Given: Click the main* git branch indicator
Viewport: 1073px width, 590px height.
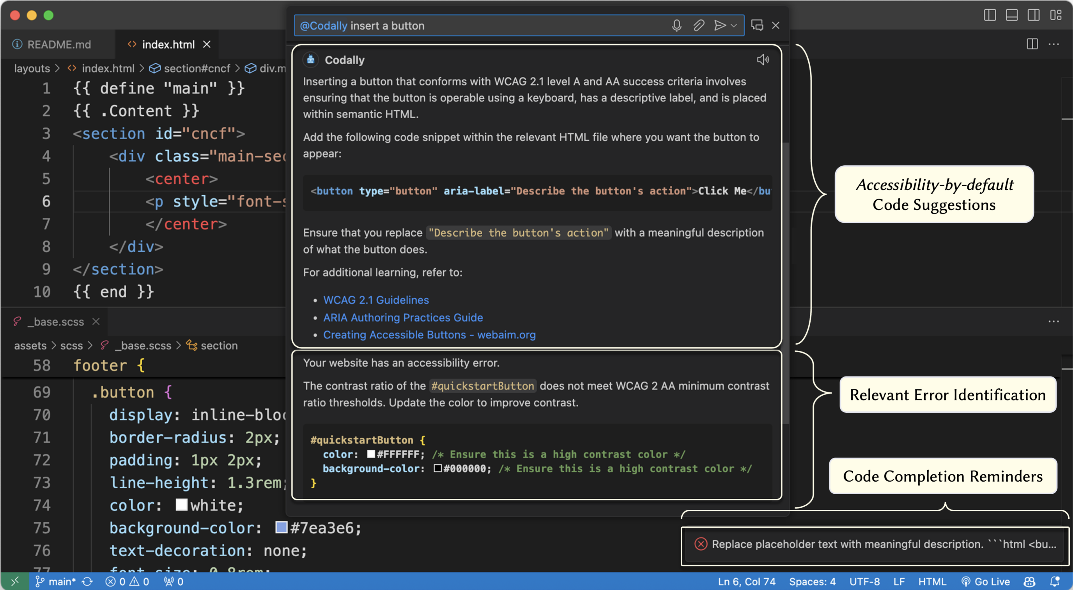Looking at the screenshot, I should [x=55, y=582].
